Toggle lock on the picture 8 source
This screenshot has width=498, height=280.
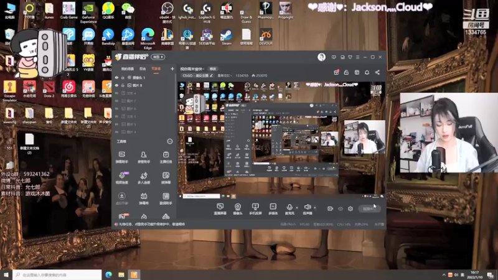click(x=123, y=85)
